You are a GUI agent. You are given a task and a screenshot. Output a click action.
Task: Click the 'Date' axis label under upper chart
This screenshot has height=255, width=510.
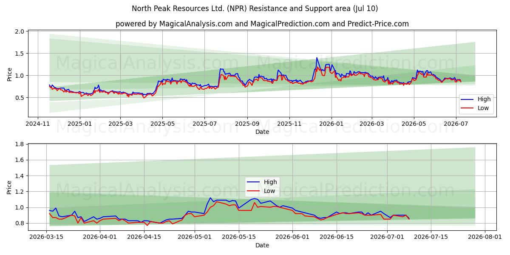[x=262, y=132]
